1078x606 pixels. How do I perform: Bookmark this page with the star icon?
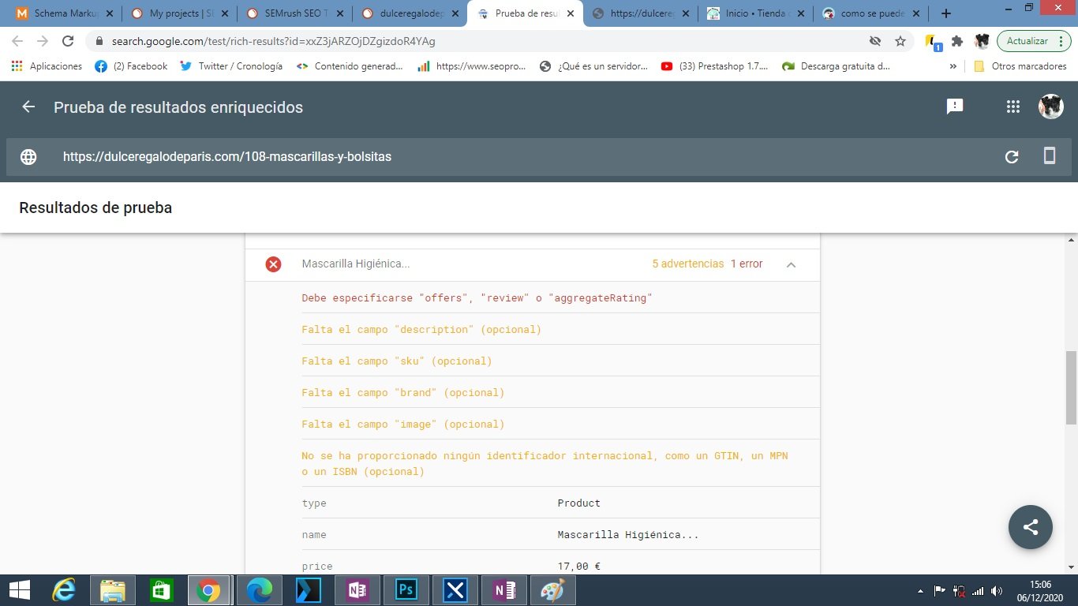coord(900,41)
